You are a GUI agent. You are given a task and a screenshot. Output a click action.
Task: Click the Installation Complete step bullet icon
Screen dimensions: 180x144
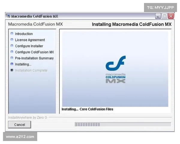(x=12, y=70)
